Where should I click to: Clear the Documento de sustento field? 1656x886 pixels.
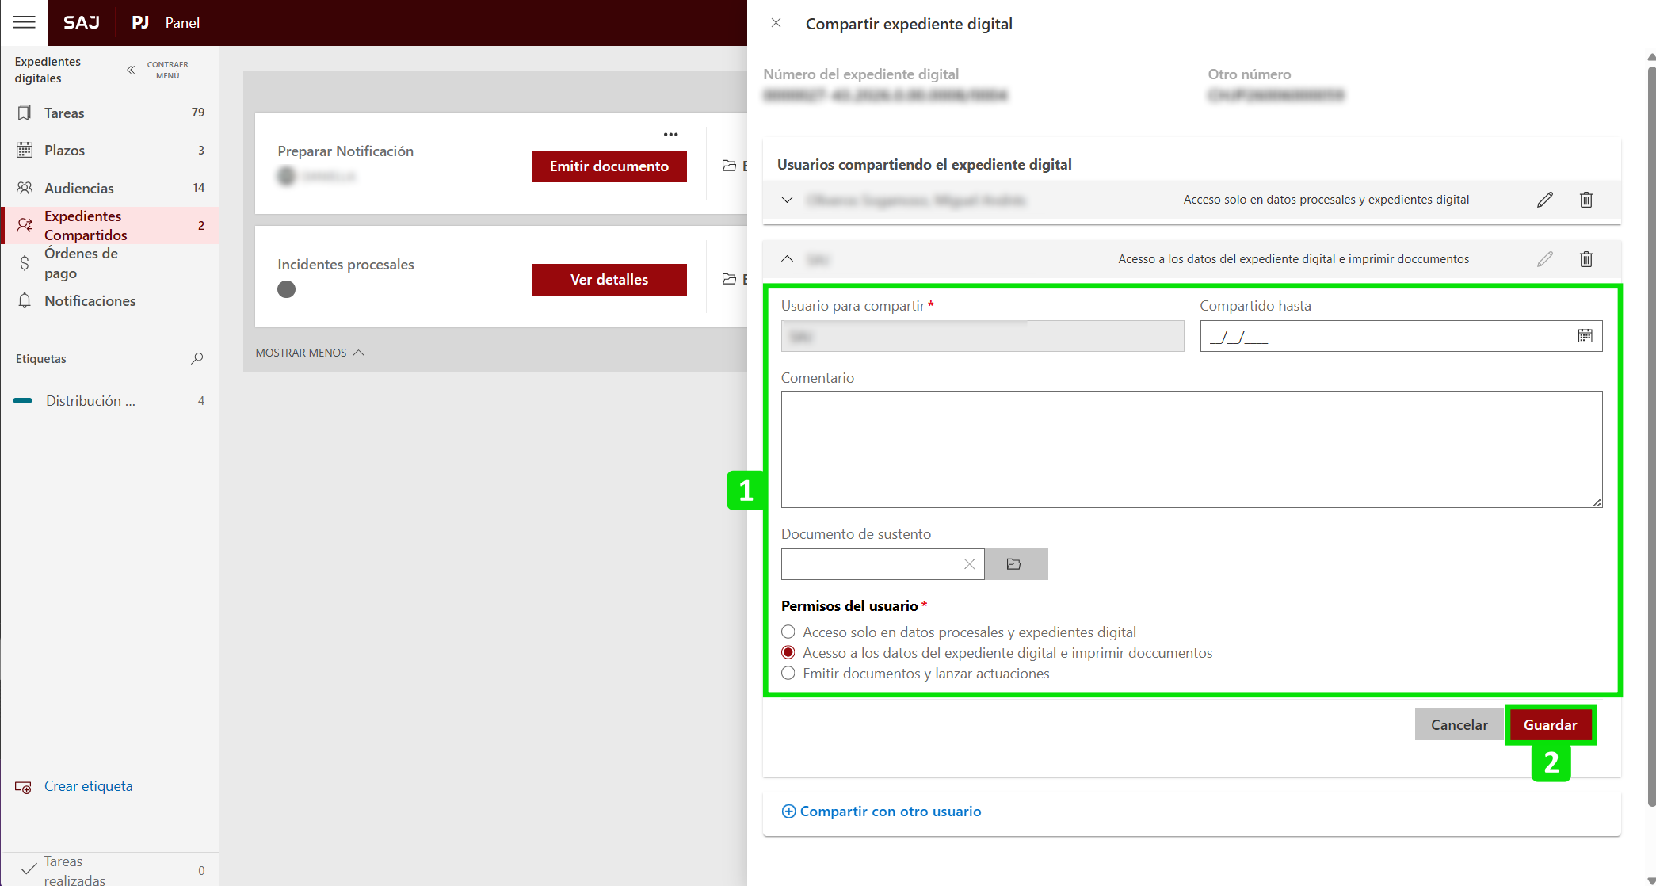969,564
